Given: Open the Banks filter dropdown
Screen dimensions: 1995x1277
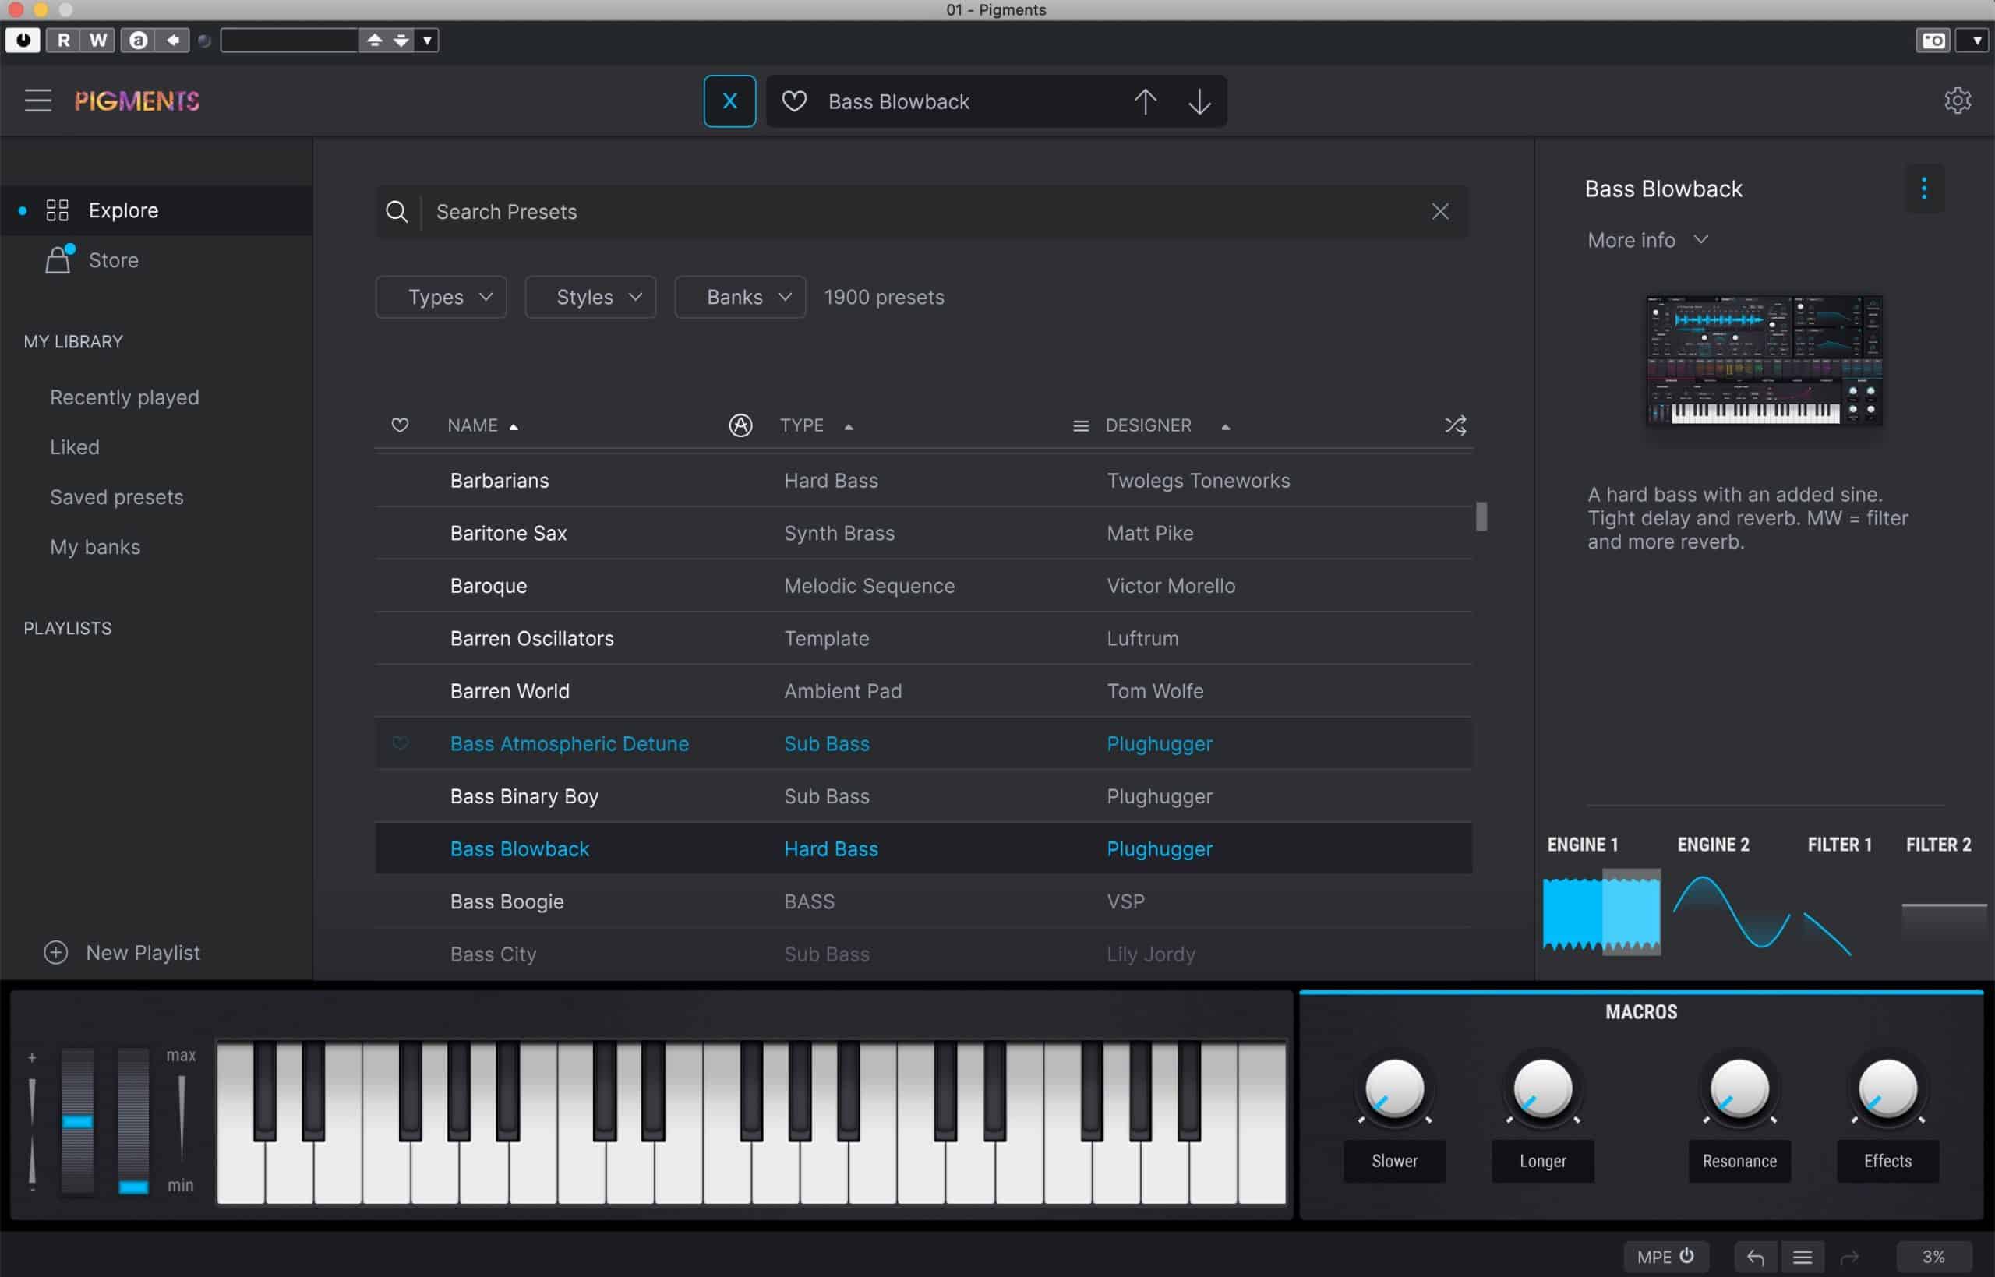Looking at the screenshot, I should click(x=740, y=297).
